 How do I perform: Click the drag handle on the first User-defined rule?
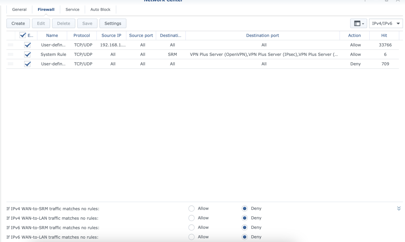pyautogui.click(x=10, y=45)
